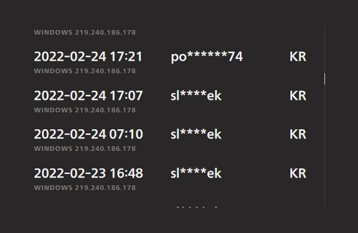
Task: Click the topmost WINDOWS 219.240.186.178 line
Action: coord(85,32)
